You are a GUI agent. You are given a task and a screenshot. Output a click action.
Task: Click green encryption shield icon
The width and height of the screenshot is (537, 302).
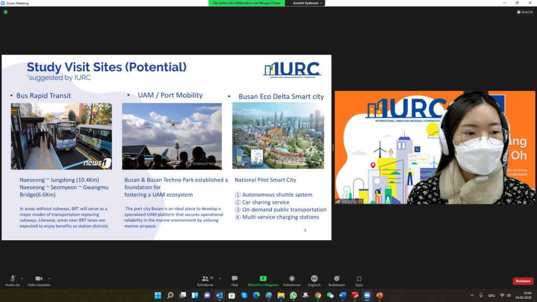[x=6, y=12]
